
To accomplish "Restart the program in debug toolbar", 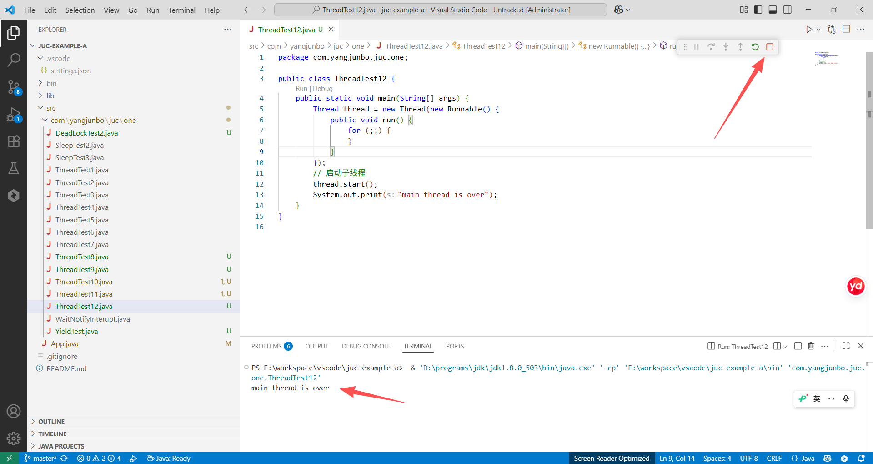I will 755,47.
